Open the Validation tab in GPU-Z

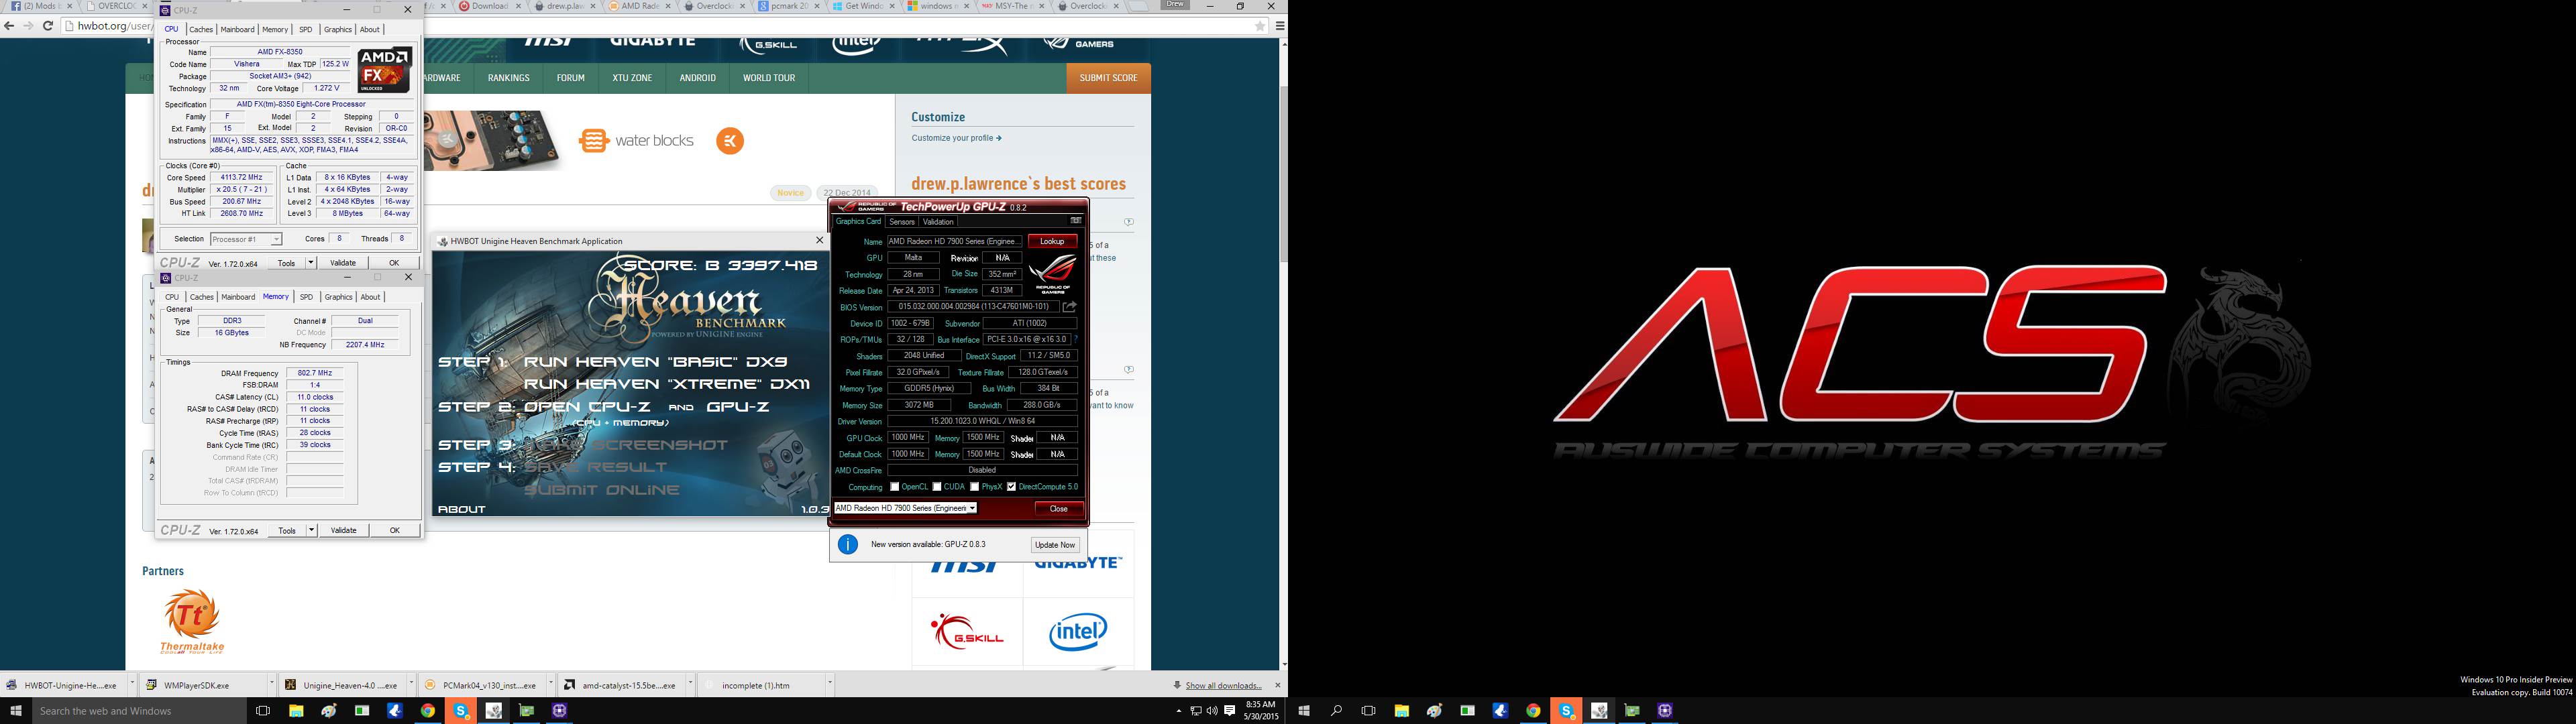(x=938, y=222)
